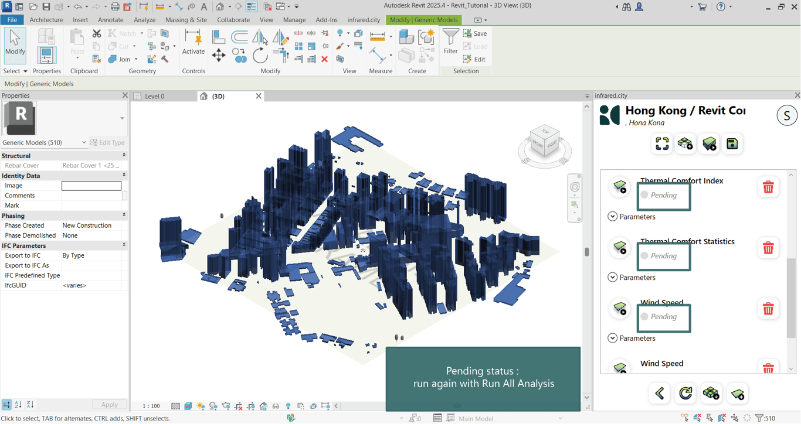Open the Generic Models (510) filter dropdown
This screenshot has width=801, height=424.
point(44,142)
